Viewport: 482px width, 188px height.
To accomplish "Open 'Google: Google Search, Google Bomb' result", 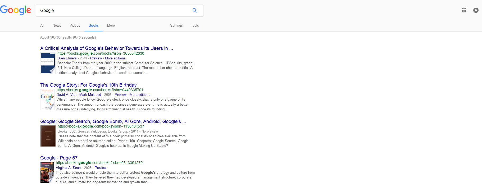I will (x=113, y=121).
